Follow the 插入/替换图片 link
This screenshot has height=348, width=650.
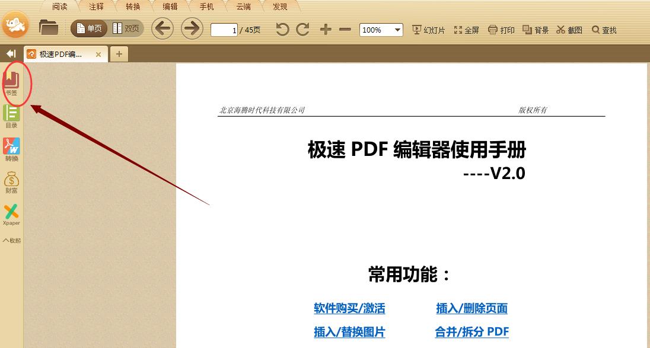pos(349,332)
